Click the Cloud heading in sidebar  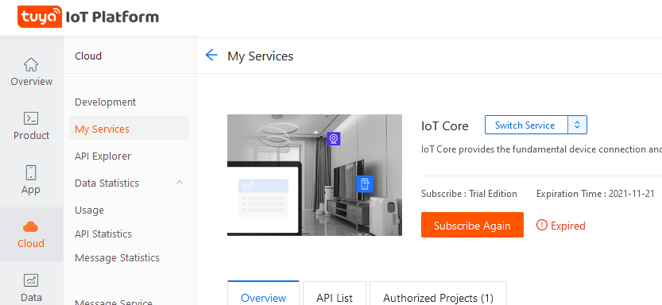[x=88, y=56]
